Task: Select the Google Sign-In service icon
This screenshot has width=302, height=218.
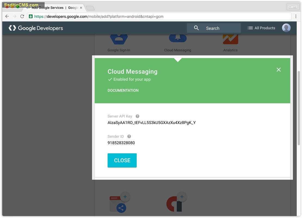Action: coord(119,39)
